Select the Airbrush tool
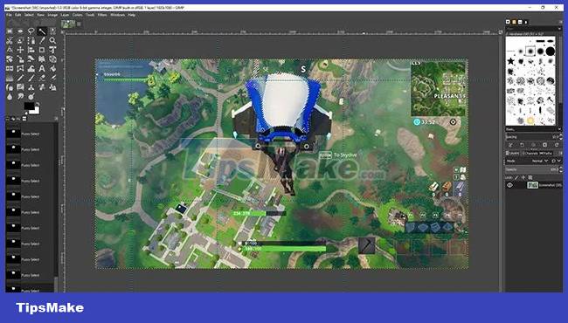568x323 pixels. pyautogui.click(x=53, y=78)
